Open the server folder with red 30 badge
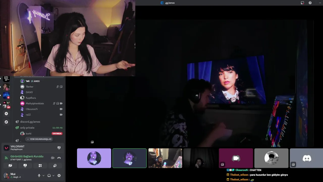The image size is (323, 182). click(x=6, y=104)
